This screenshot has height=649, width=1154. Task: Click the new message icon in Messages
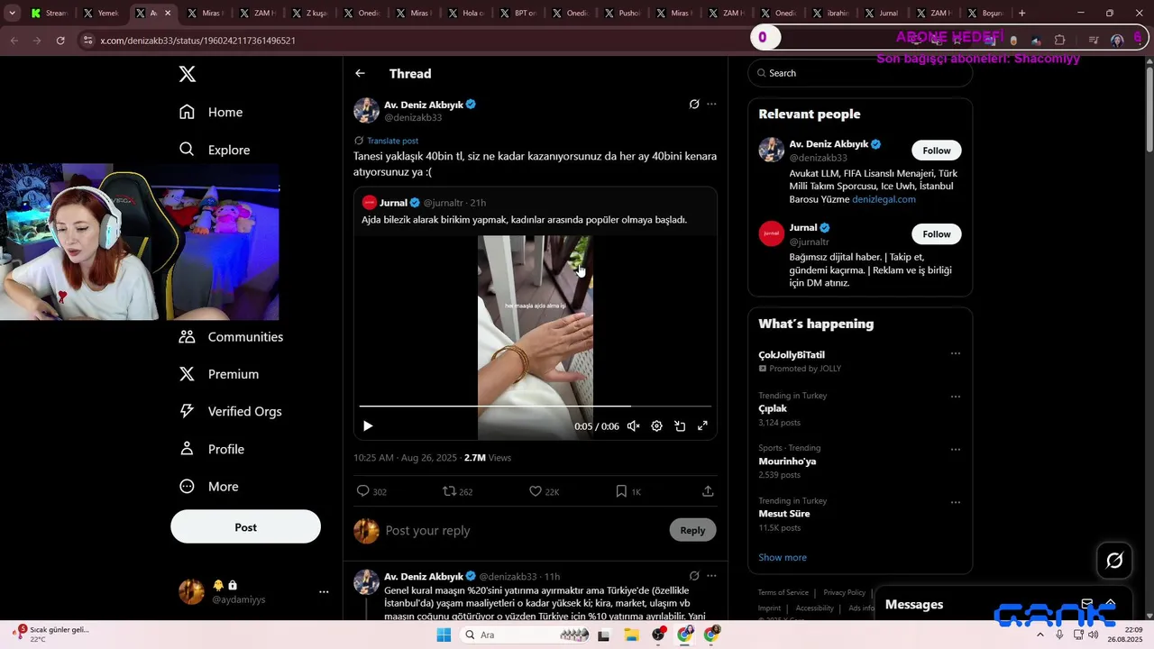click(1087, 604)
